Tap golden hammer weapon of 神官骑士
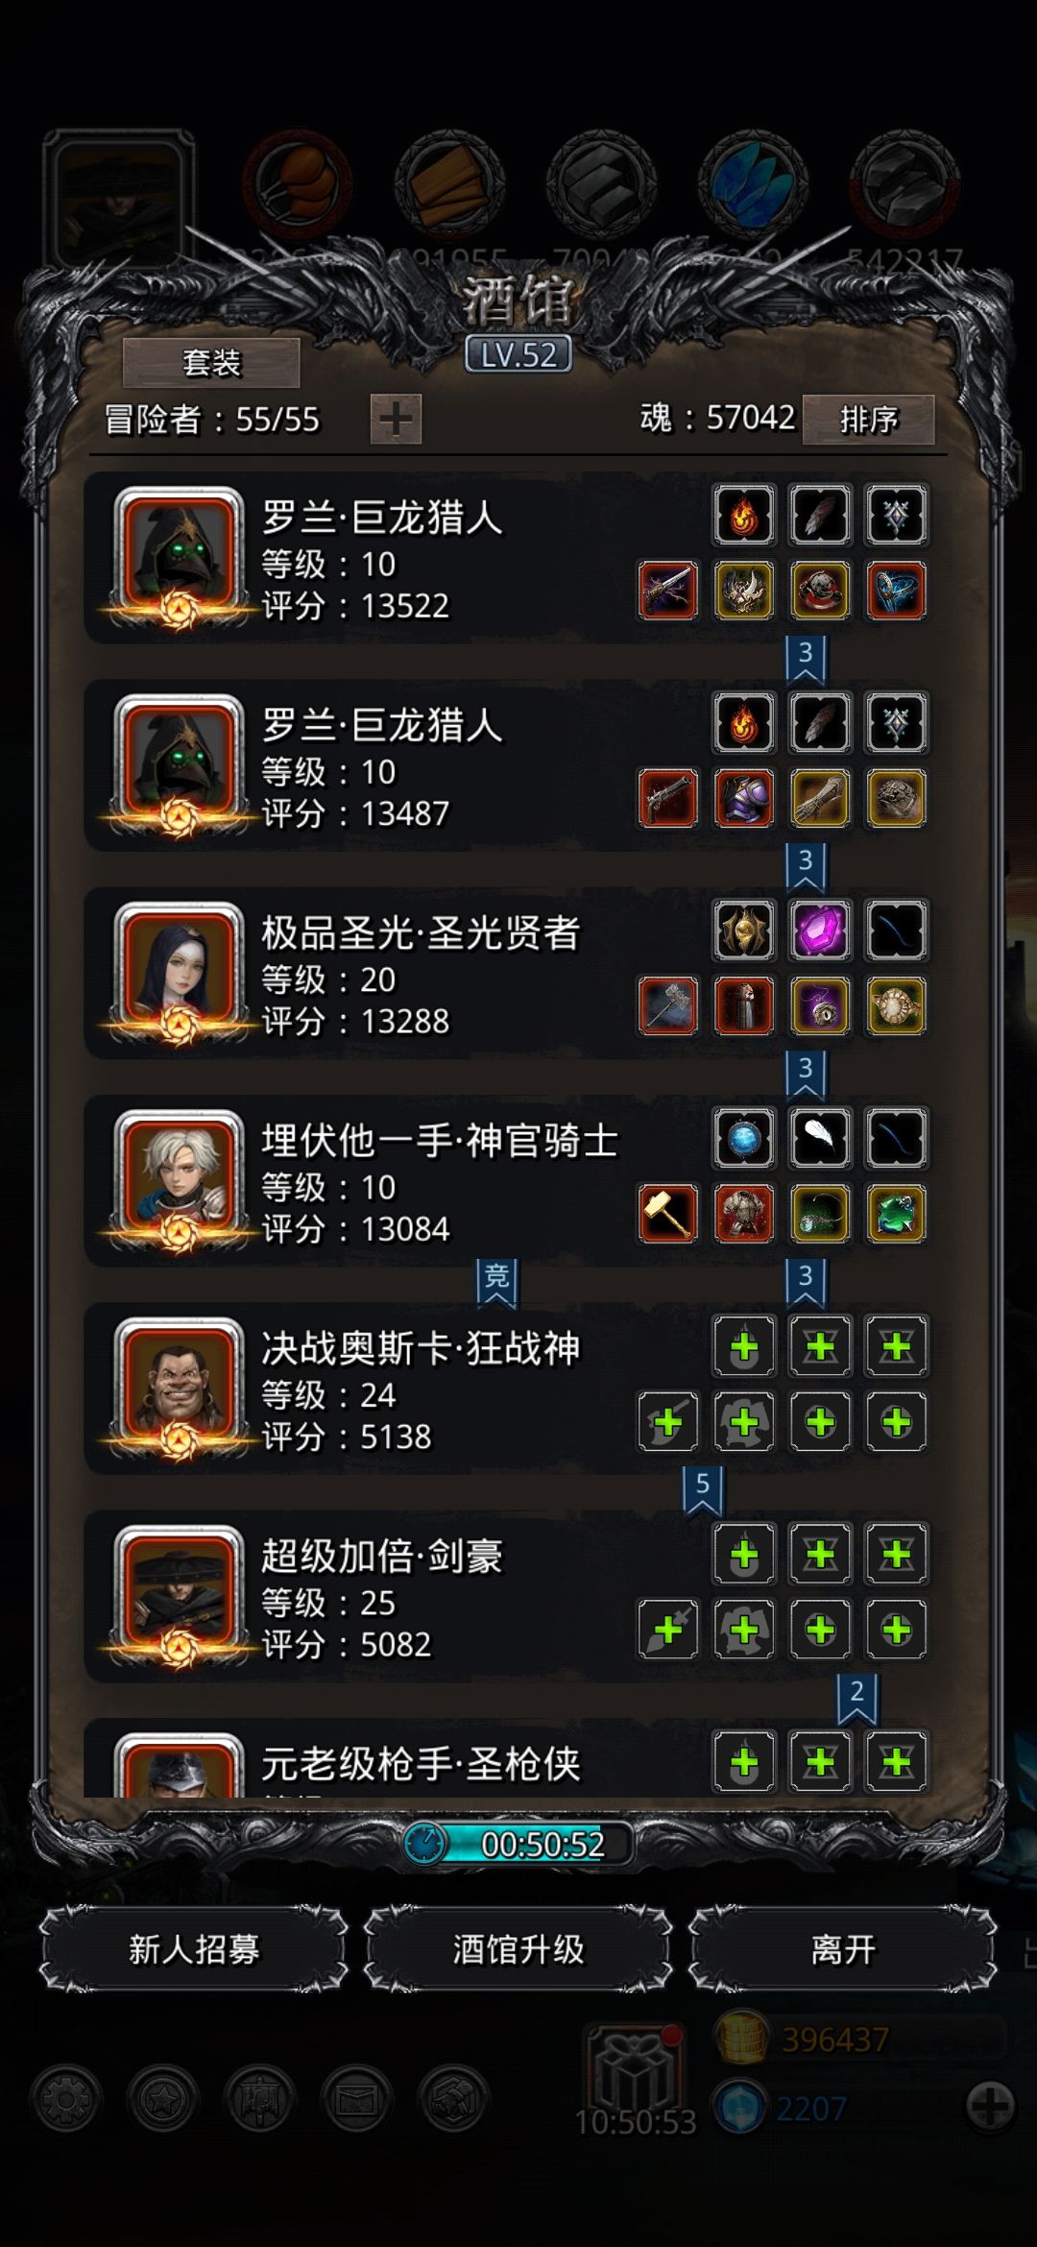This screenshot has width=1037, height=2247. 668,1214
